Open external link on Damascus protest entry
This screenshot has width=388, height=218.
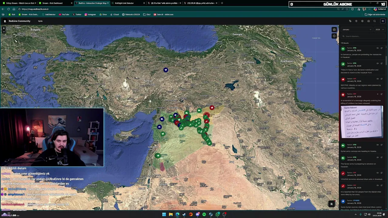(x=381, y=48)
